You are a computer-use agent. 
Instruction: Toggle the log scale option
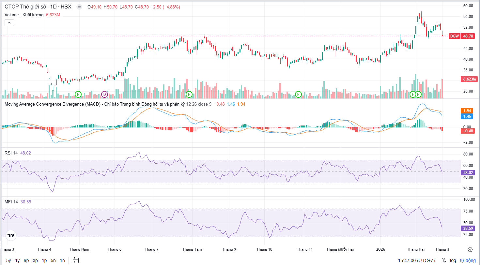coord(453,260)
